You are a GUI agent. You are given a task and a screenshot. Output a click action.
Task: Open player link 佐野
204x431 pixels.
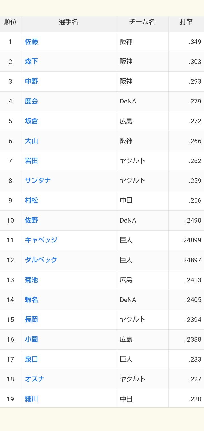click(x=31, y=220)
